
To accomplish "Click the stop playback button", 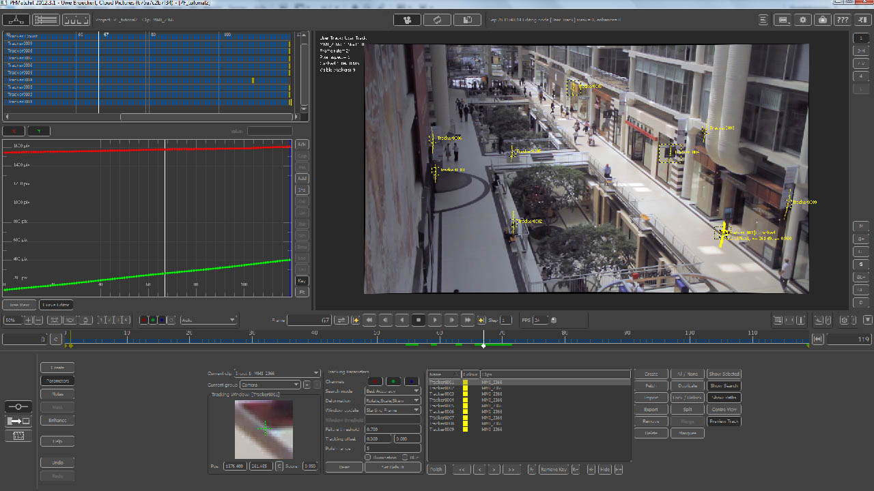I will pos(419,320).
